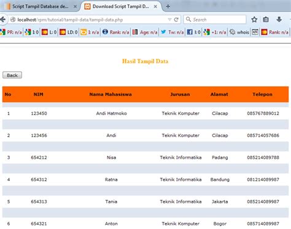Viewport: 291px width, 229px height.
Task: Click the Age: n/a archive icon
Action: click(135, 32)
